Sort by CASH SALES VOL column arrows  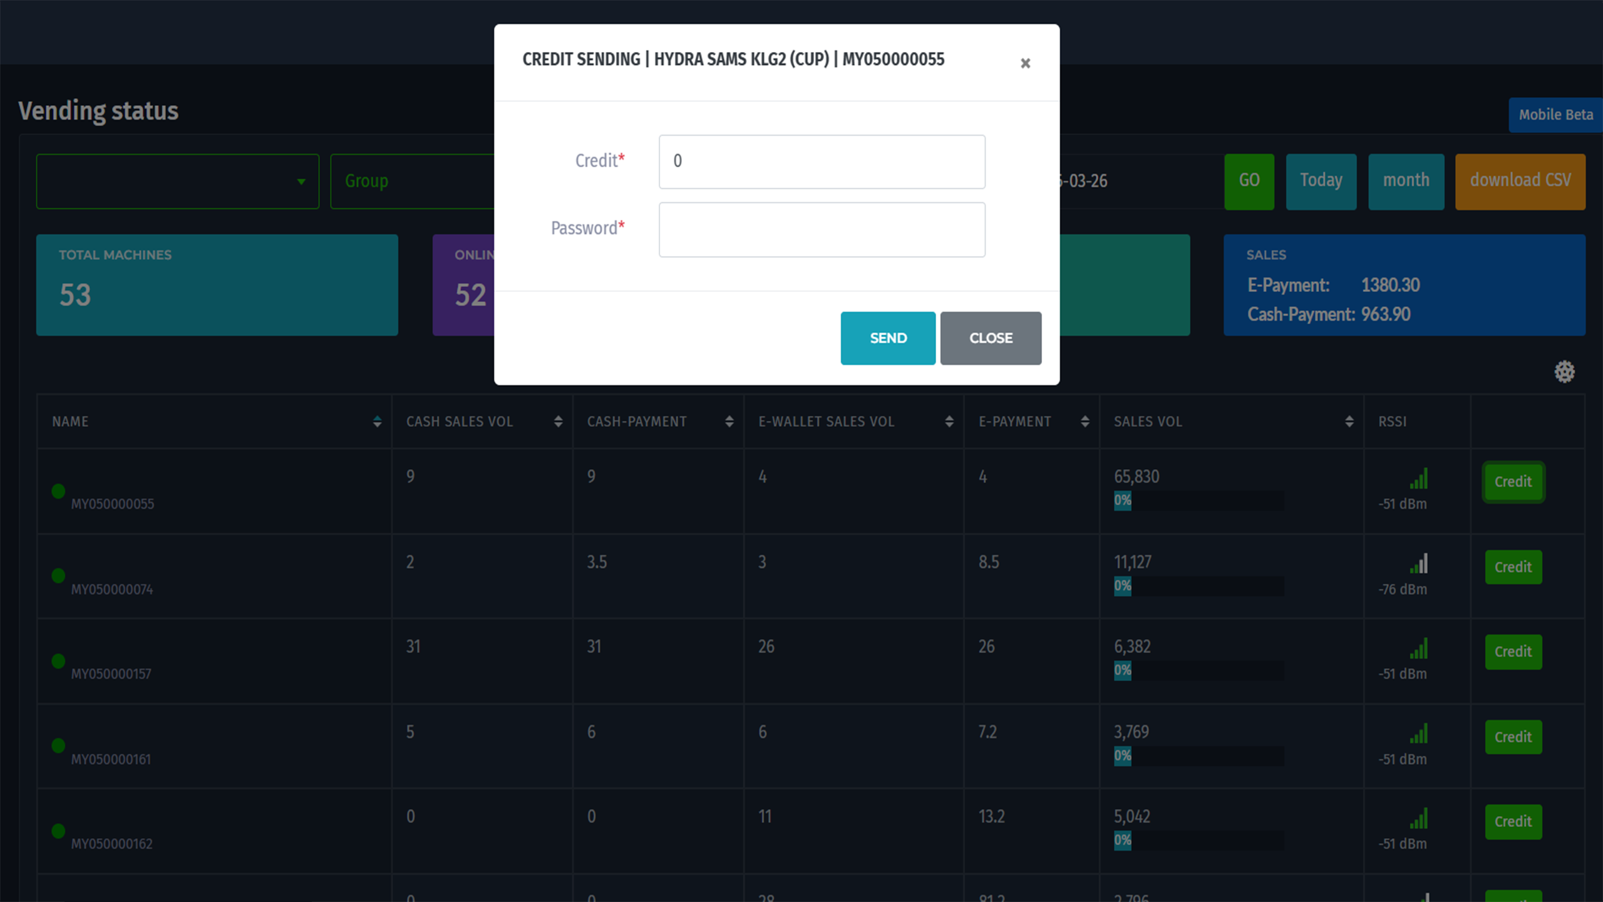tap(558, 422)
